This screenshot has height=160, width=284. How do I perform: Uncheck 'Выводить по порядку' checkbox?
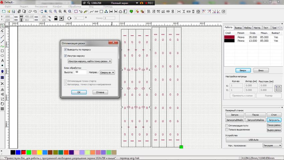(x=65, y=49)
